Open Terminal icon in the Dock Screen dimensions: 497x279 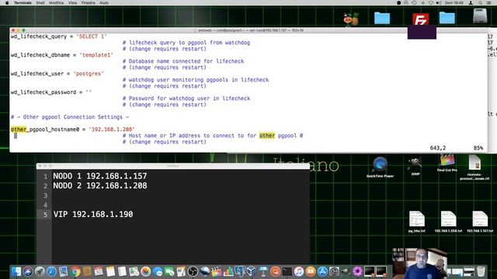[287, 271]
